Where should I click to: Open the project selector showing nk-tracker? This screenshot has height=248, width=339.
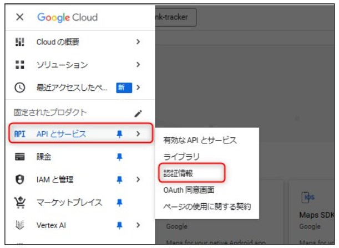click(175, 17)
